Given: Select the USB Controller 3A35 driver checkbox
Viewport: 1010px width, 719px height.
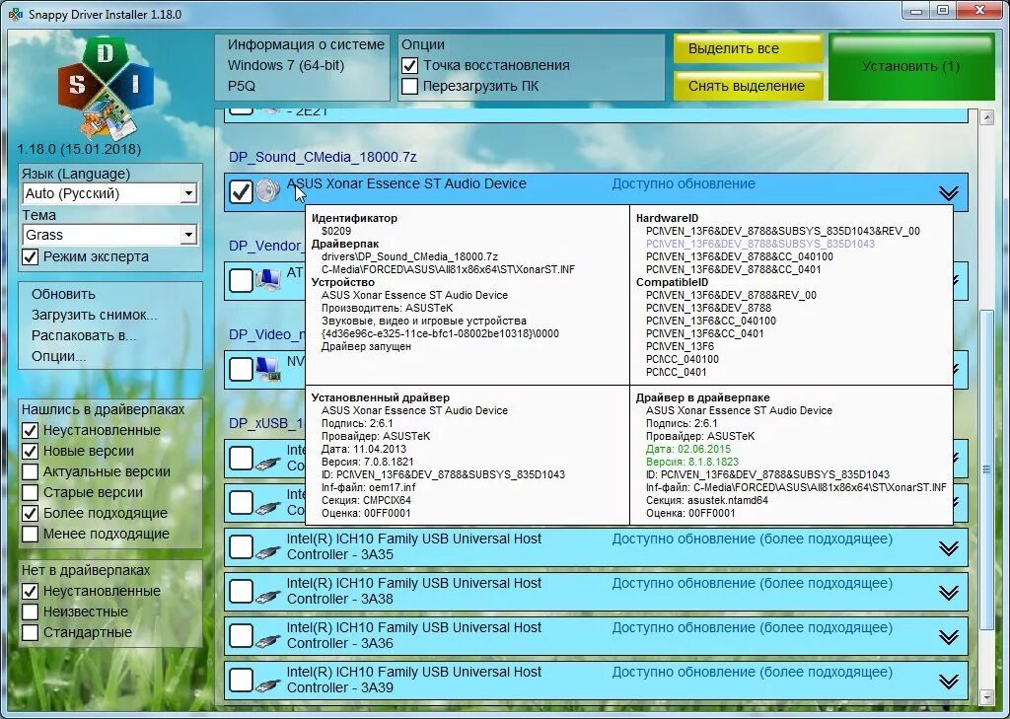Looking at the screenshot, I should [241, 547].
